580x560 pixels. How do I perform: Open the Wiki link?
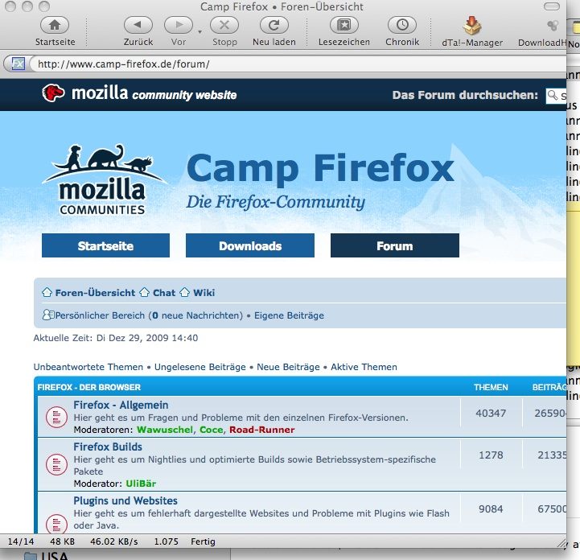(204, 293)
